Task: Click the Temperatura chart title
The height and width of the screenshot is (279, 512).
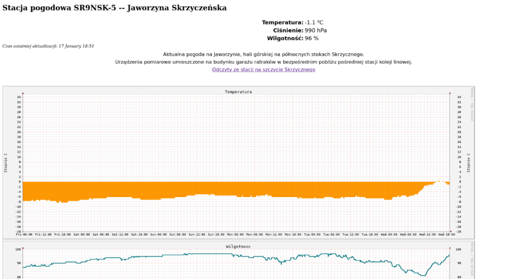Action: (x=238, y=92)
